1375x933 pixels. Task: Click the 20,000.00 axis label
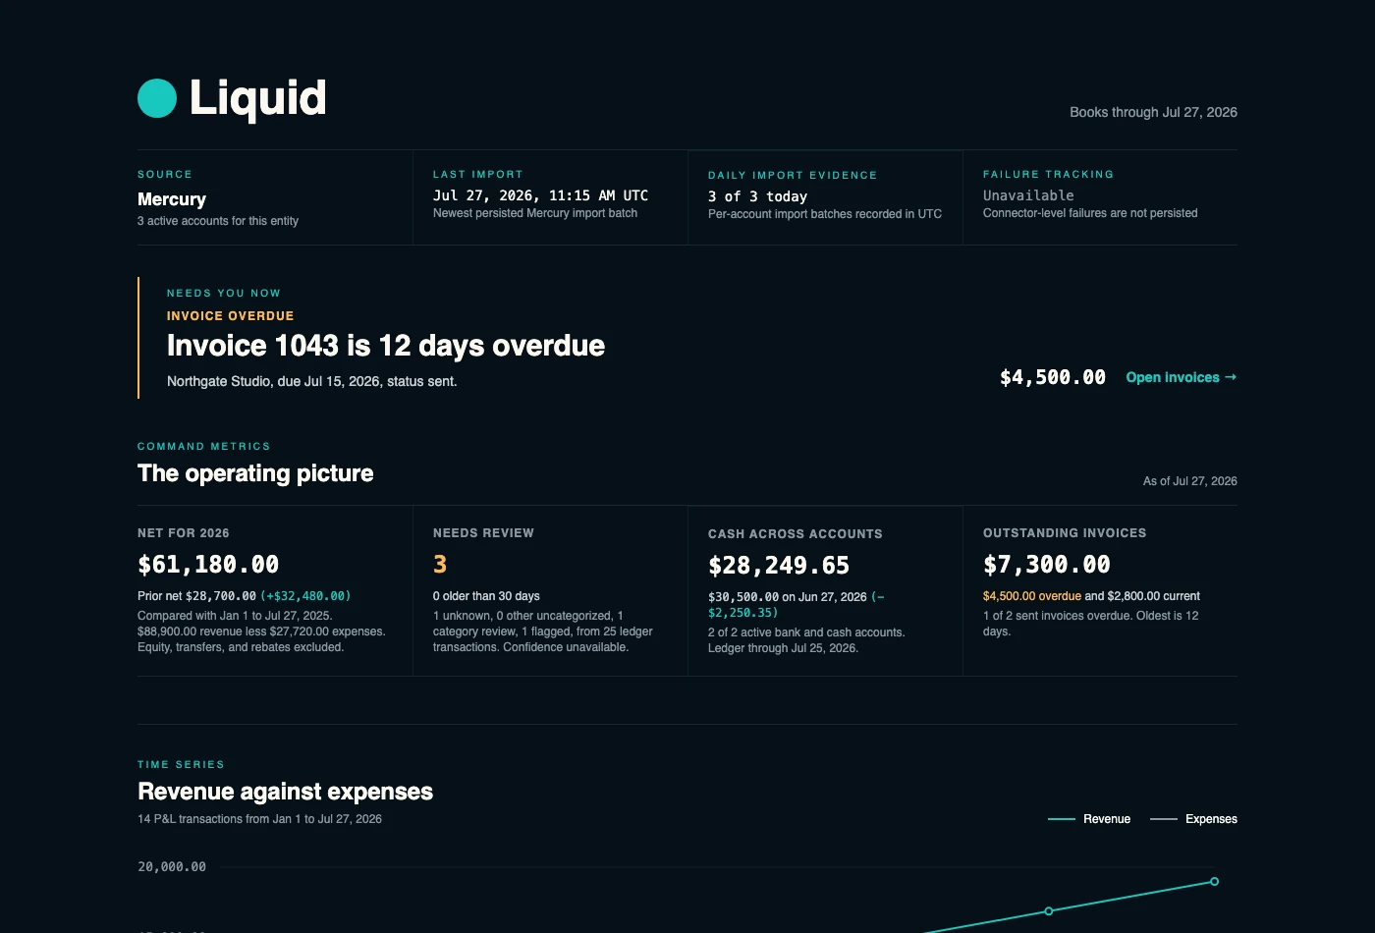172,867
